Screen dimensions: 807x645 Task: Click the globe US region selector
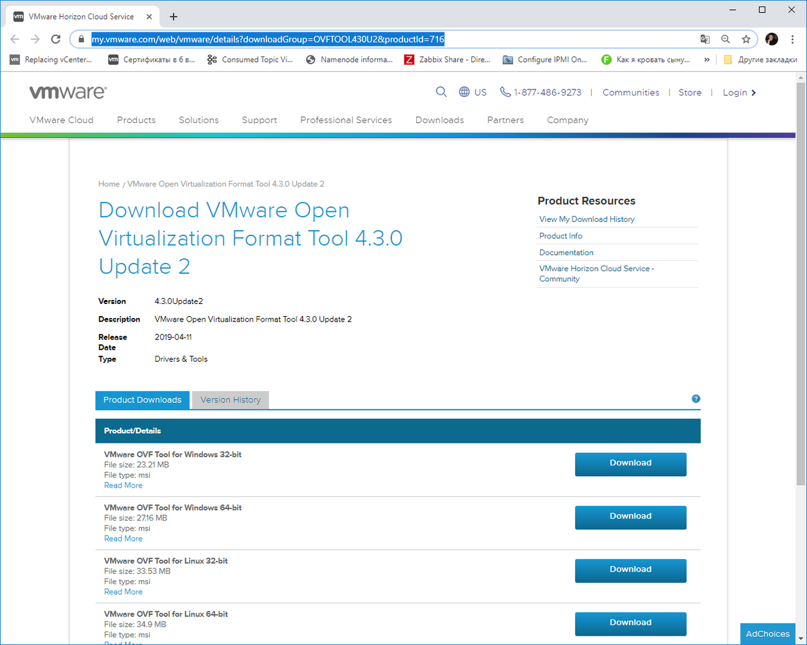(473, 92)
